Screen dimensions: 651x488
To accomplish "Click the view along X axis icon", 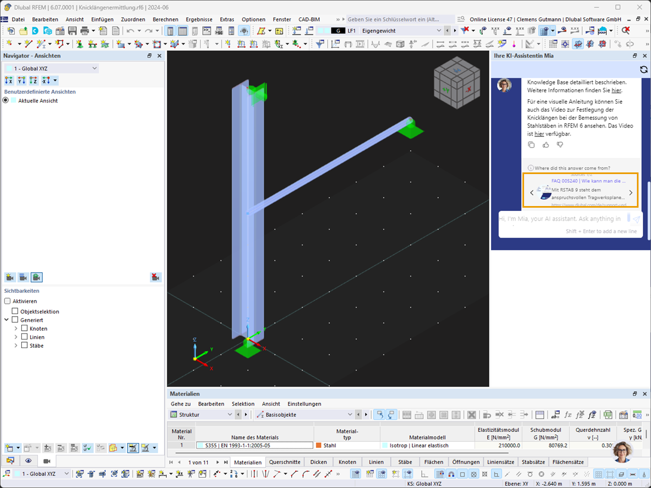I will pyautogui.click(x=9, y=80).
